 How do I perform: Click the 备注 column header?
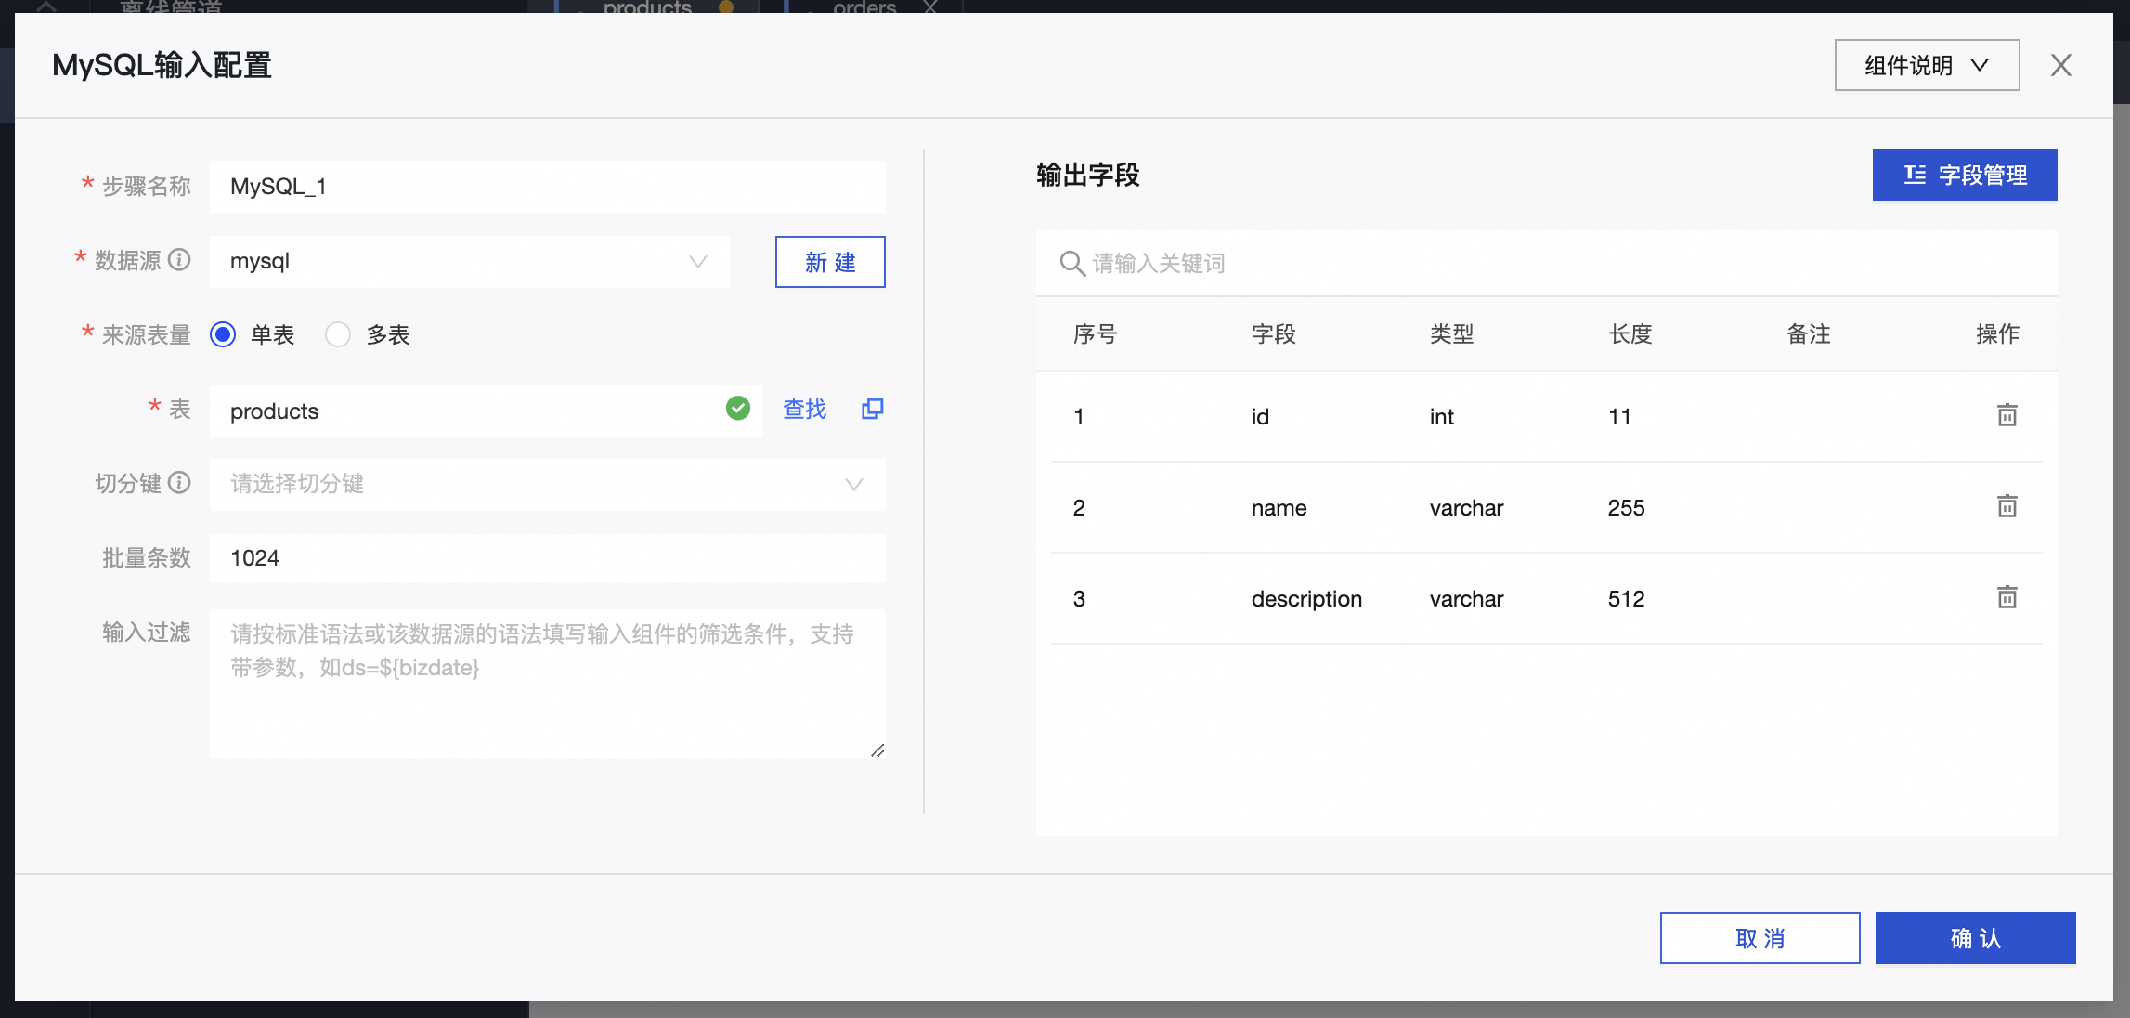[1808, 334]
